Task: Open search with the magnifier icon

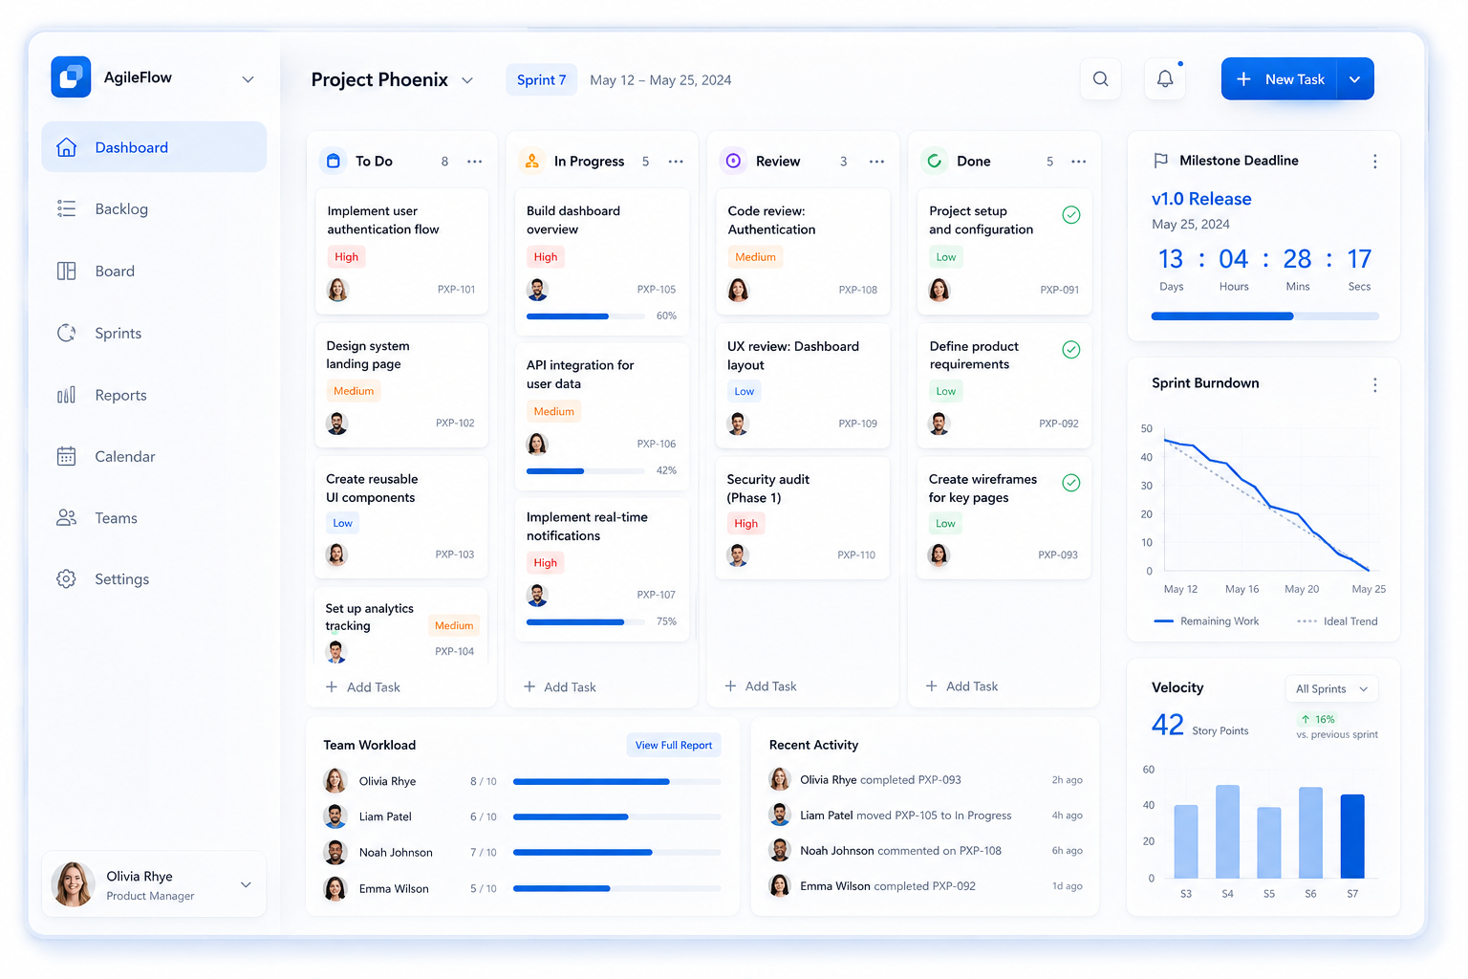Action: [1101, 79]
